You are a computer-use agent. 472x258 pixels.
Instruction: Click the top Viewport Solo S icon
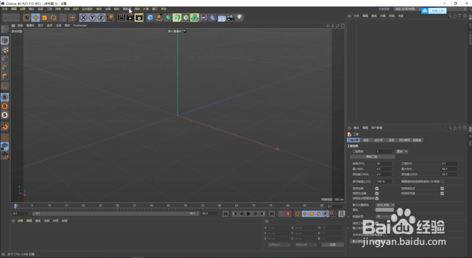click(5, 97)
